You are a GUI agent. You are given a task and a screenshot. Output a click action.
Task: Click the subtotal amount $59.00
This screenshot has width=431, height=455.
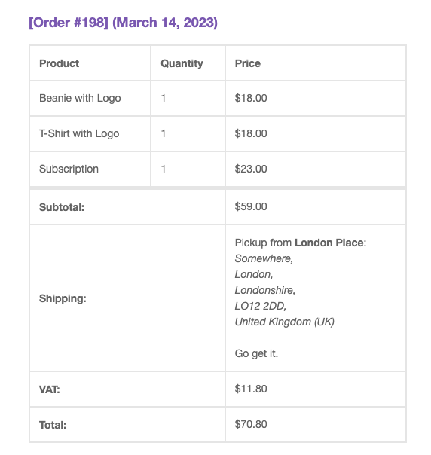(251, 206)
